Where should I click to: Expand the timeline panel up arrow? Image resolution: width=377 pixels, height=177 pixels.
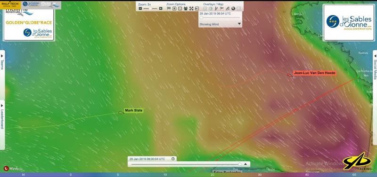246,164
